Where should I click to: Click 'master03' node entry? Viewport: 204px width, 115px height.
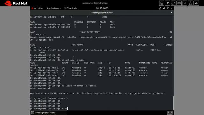[x=130, y=75]
